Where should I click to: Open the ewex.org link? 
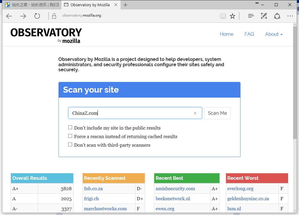165,209
